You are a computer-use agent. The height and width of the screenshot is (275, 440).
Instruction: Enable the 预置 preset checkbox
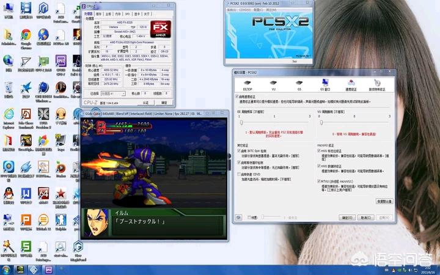coord(249,218)
